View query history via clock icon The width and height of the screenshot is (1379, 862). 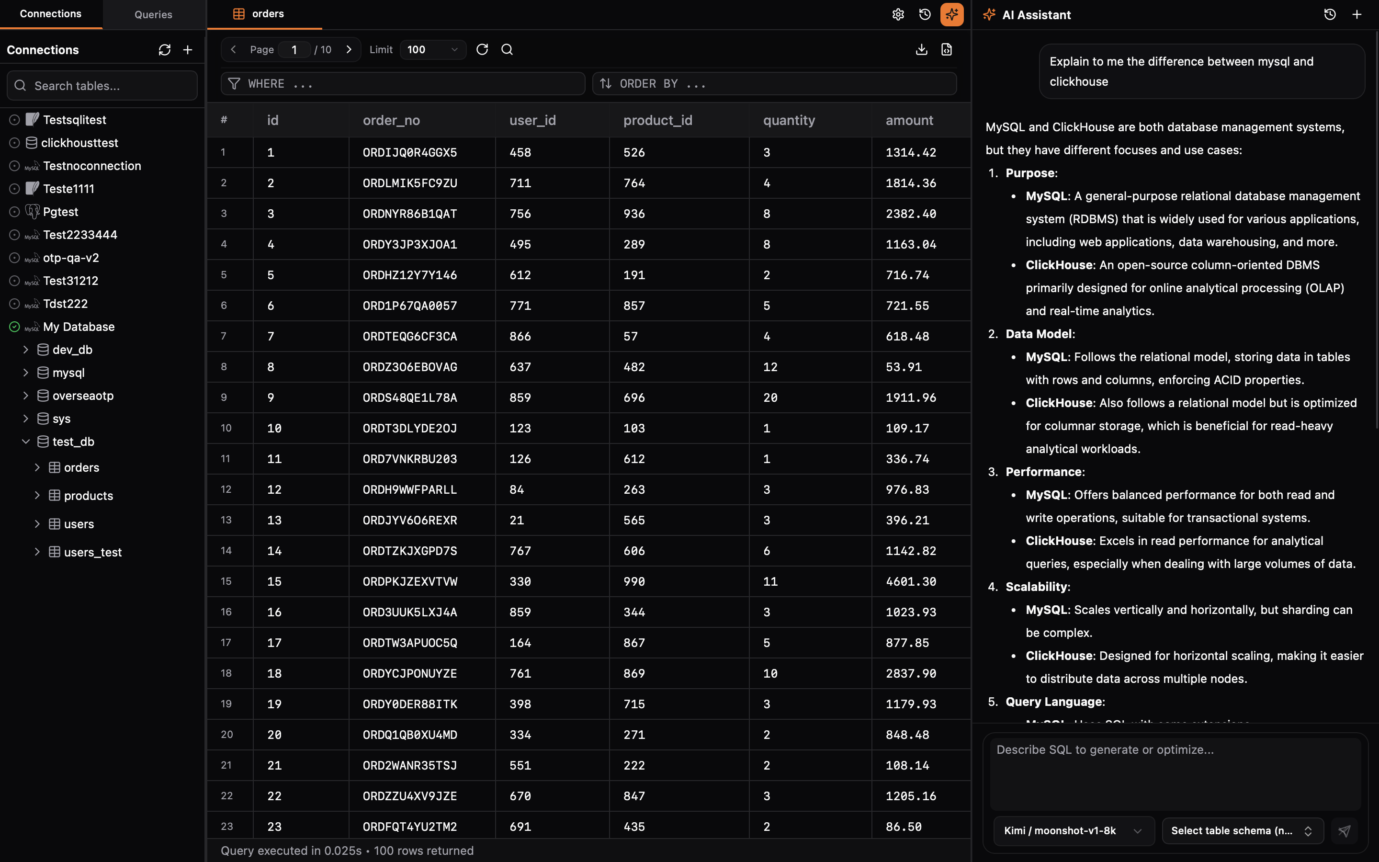pos(924,14)
